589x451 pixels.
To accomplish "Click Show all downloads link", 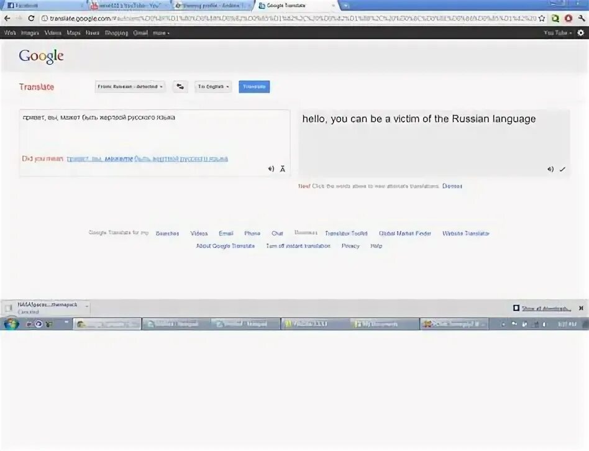I will [x=546, y=308].
